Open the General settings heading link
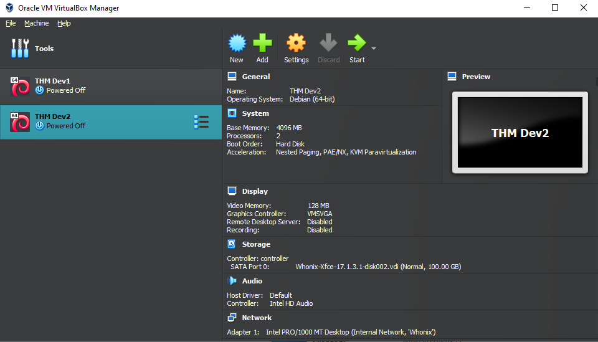The height and width of the screenshot is (342, 598). click(x=256, y=77)
